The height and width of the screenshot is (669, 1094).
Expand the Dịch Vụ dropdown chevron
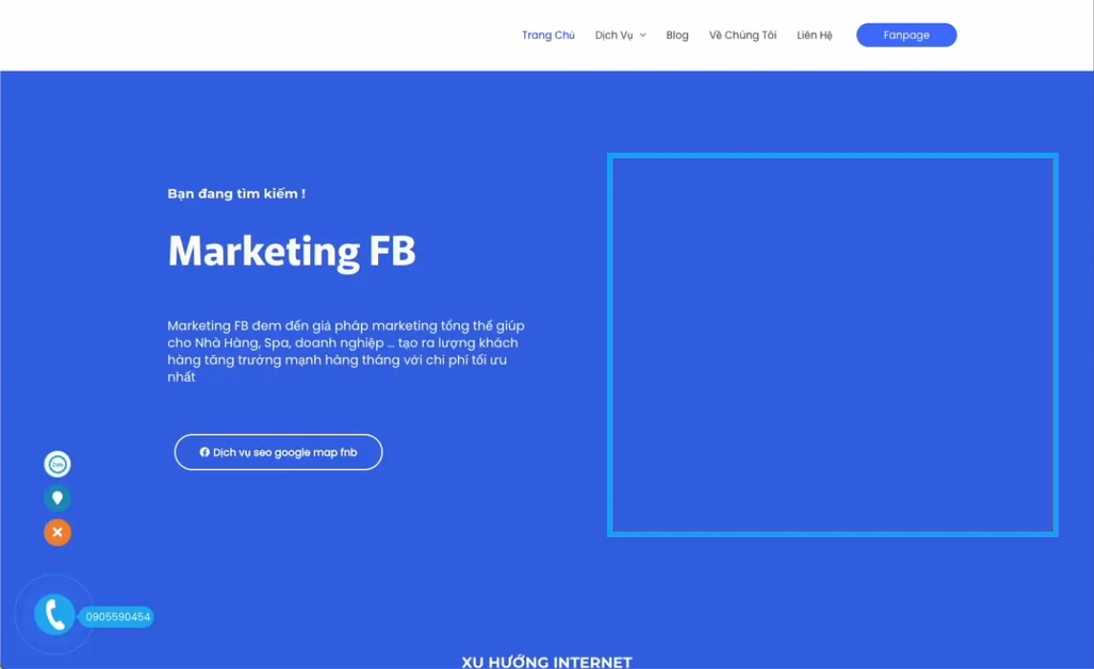[x=645, y=35]
